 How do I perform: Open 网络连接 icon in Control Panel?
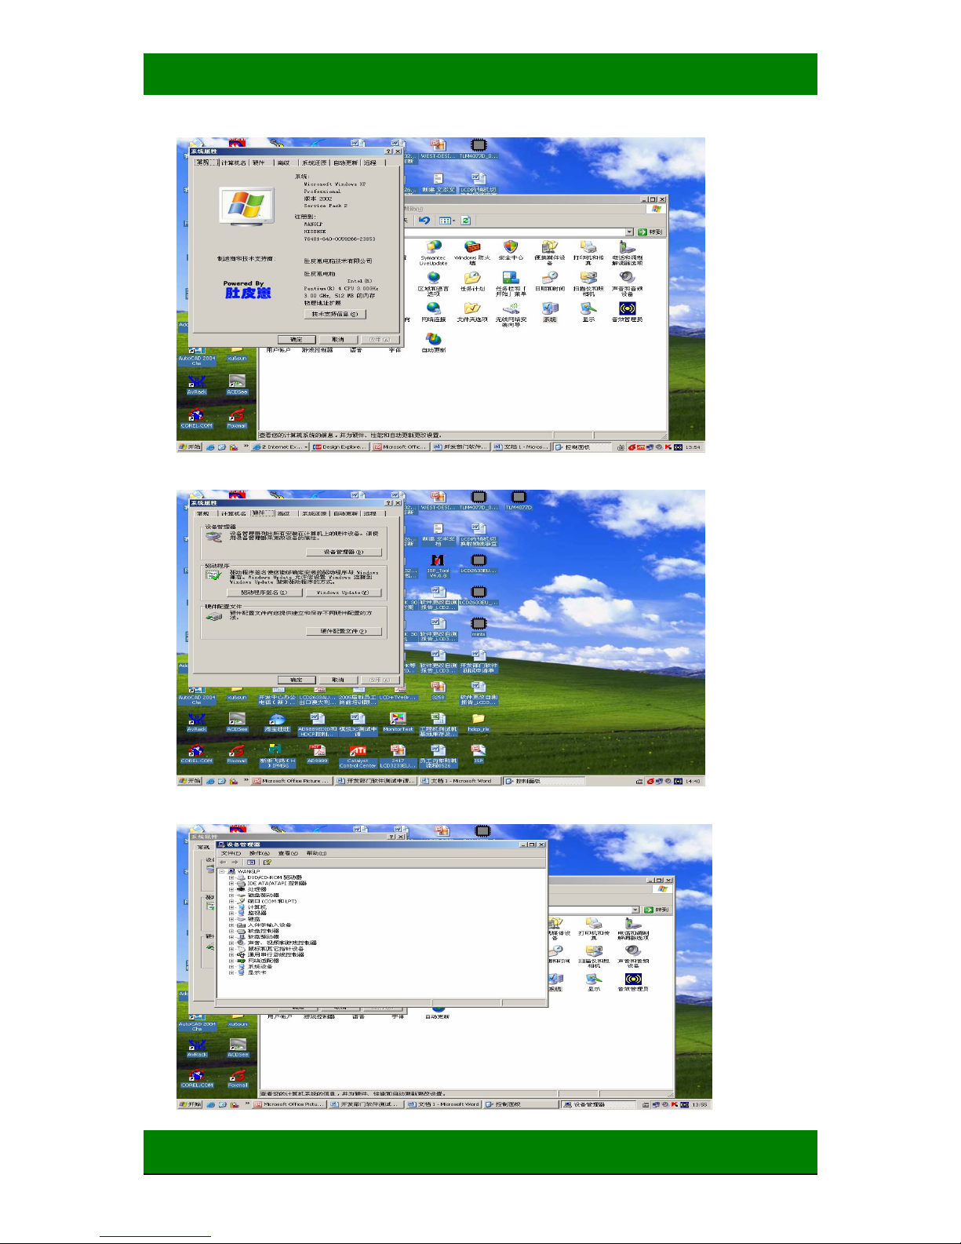433,312
